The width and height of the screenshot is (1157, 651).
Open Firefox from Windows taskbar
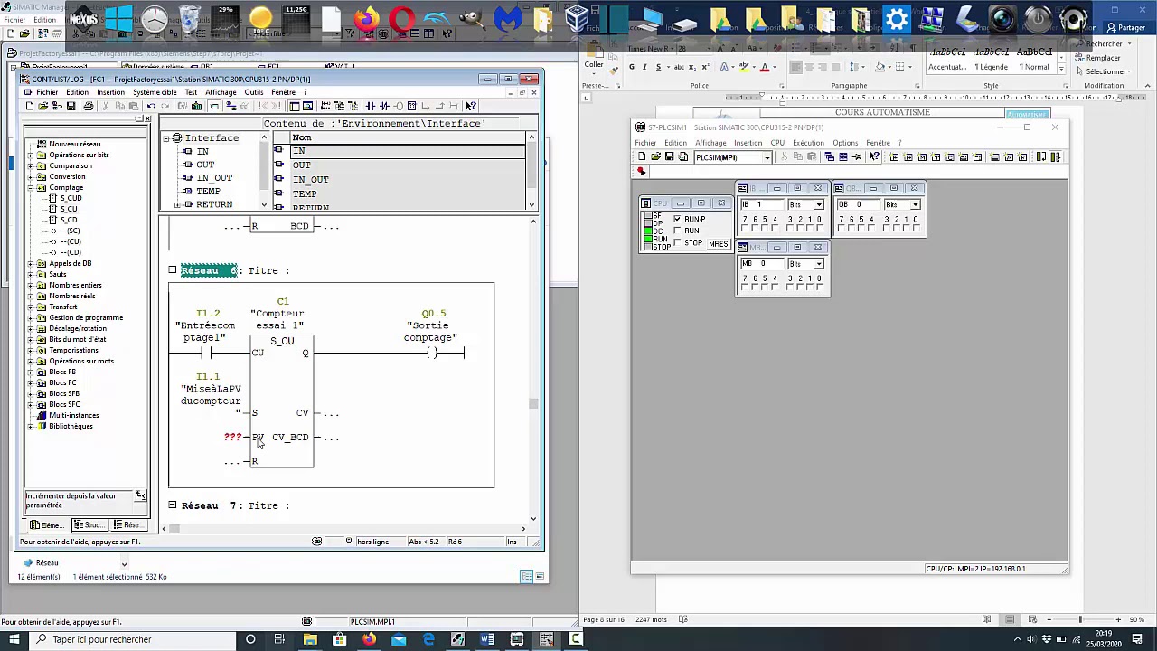click(x=369, y=639)
